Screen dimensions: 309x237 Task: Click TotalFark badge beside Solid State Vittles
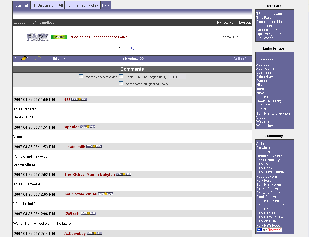[105, 194]
